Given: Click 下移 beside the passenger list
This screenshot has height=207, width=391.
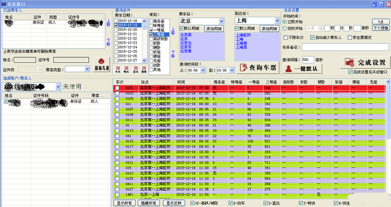Looking at the screenshot, I should coord(108,42).
